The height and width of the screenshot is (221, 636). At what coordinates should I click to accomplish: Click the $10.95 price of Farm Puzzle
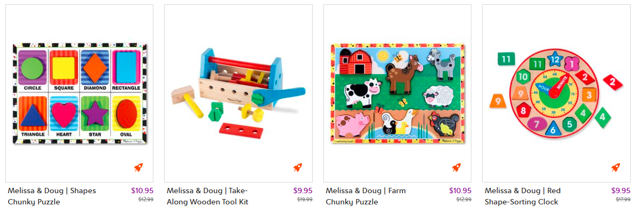pyautogui.click(x=460, y=190)
